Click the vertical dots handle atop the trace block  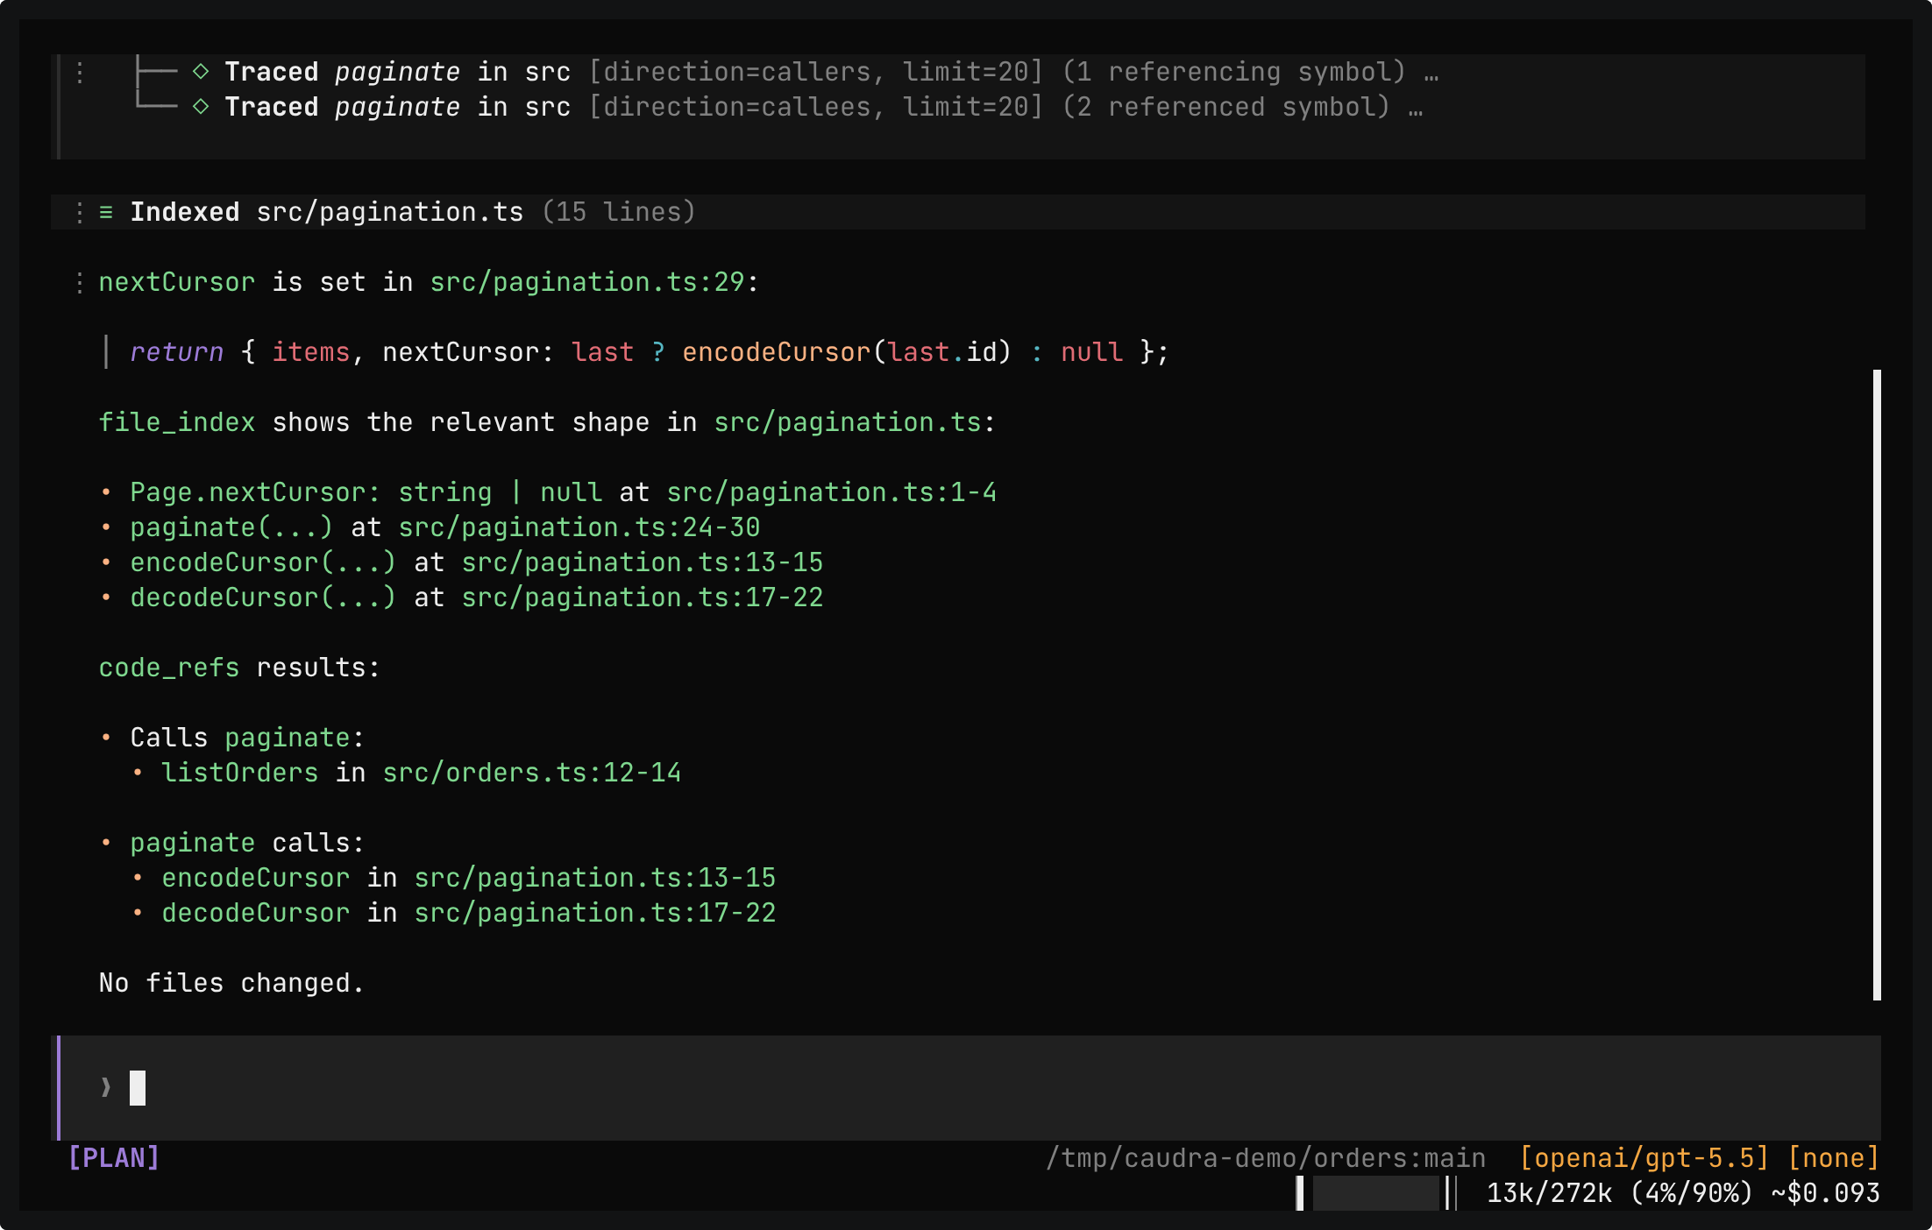pos(80,72)
